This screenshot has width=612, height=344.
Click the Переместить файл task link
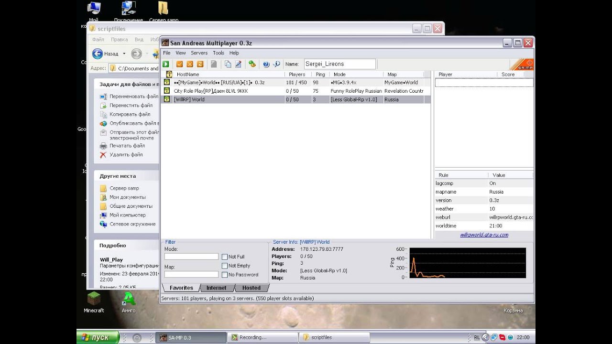(x=131, y=106)
